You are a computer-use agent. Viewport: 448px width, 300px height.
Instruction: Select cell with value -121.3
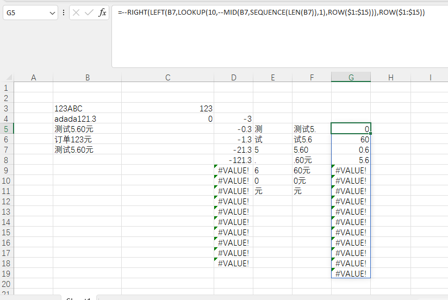pyautogui.click(x=233, y=160)
